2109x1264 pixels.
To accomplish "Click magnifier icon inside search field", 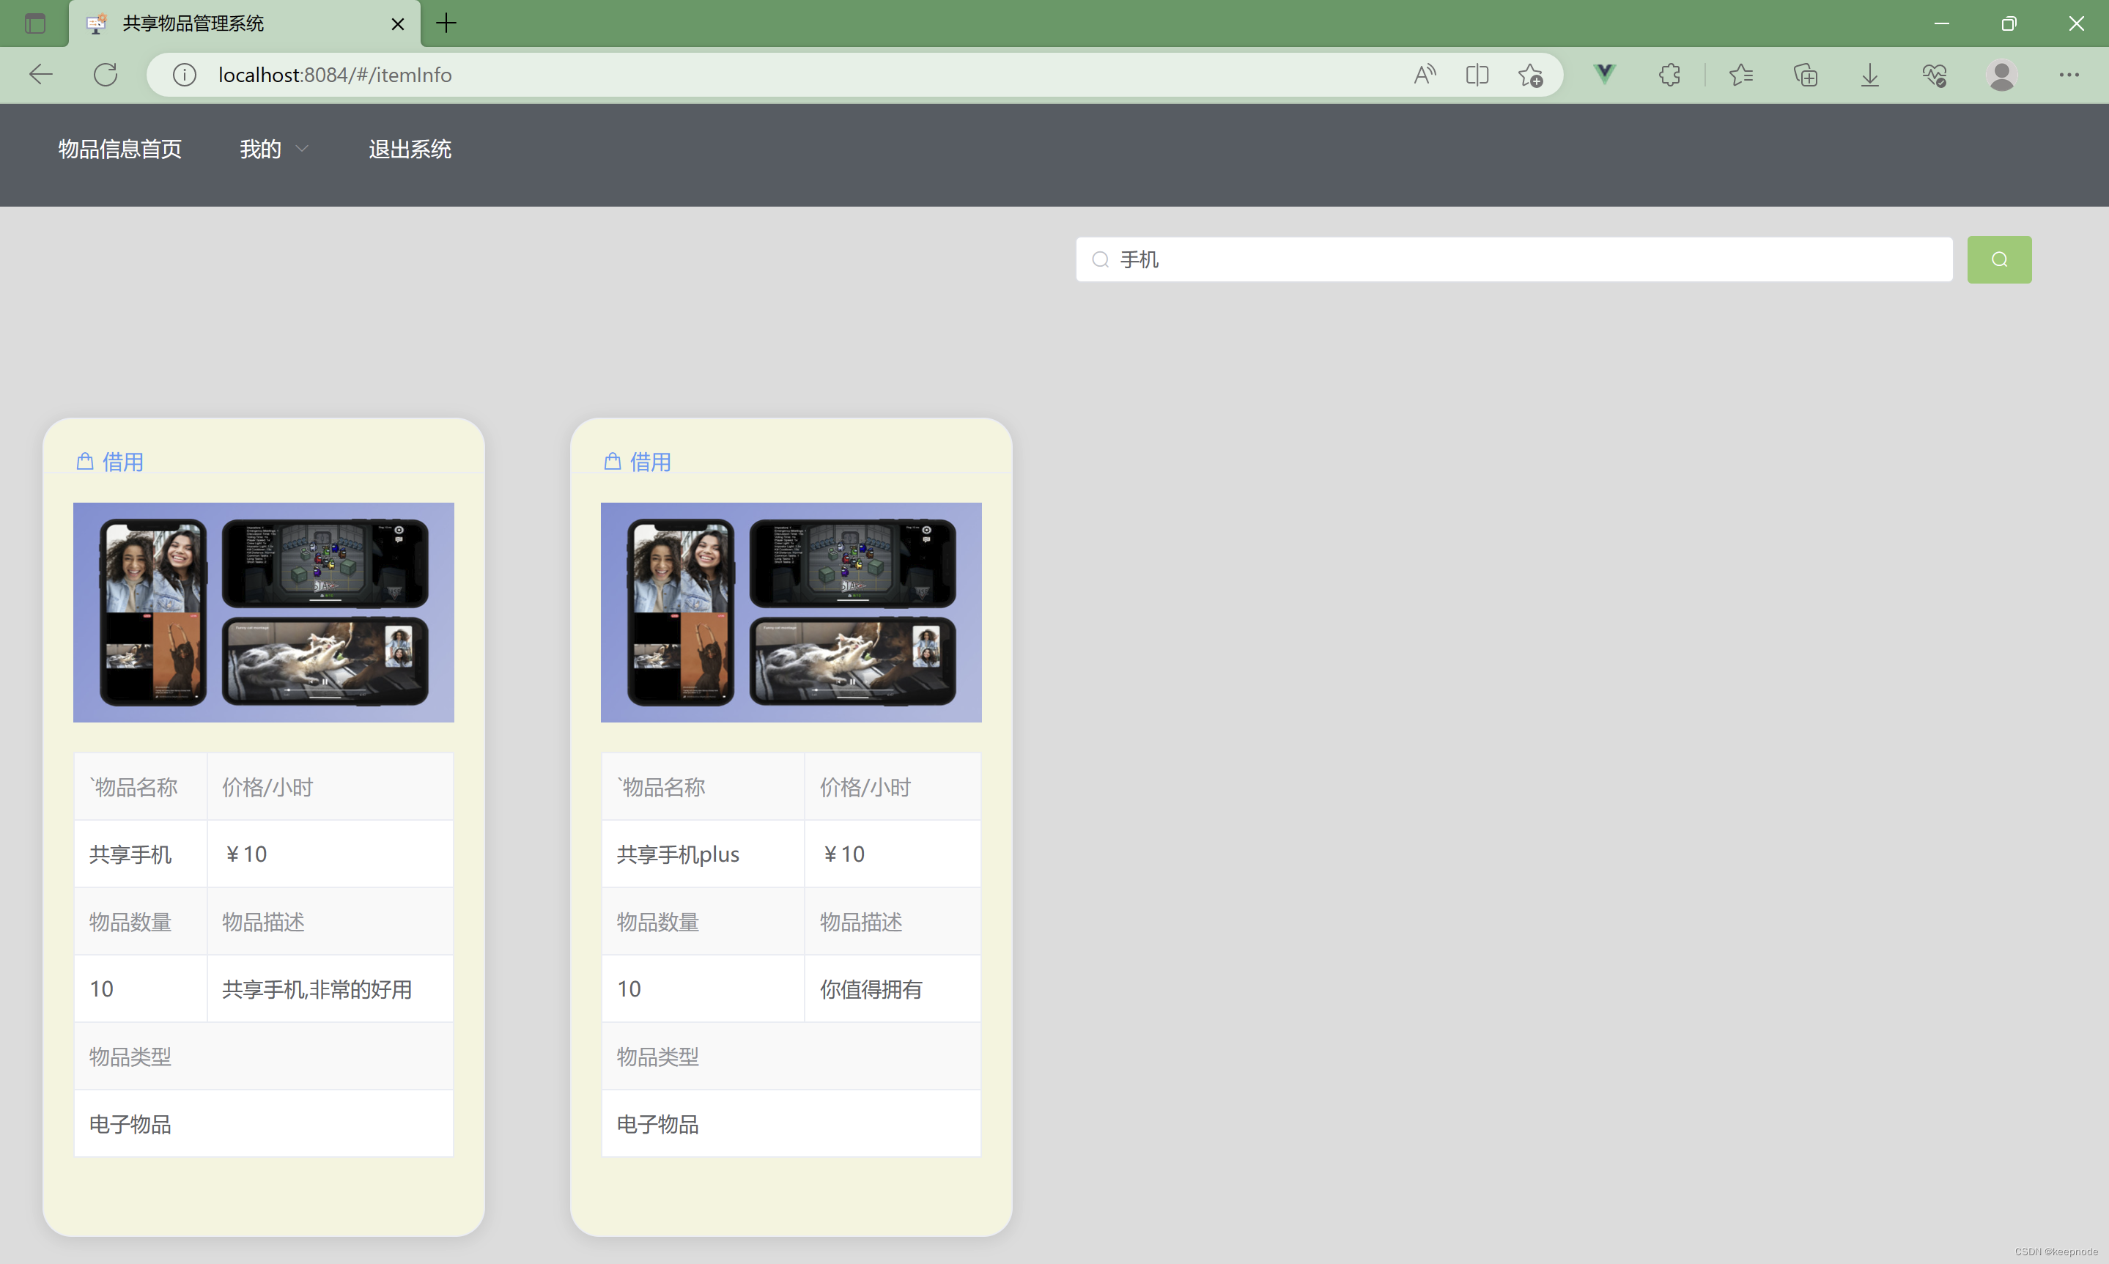I will click(x=1100, y=259).
